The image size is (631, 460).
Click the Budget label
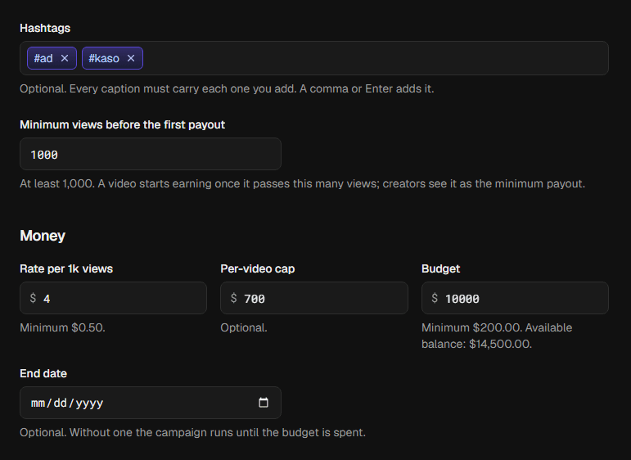(440, 268)
